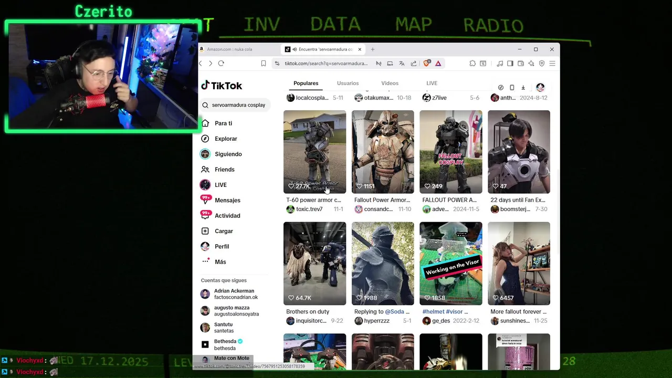Screen dimensions: 672x378
Task: Select the Videos search tab
Action: coord(390,83)
